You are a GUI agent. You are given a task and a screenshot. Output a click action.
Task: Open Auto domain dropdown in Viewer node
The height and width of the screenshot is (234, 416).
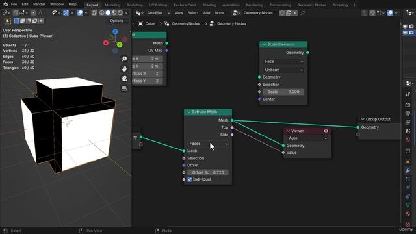(307, 138)
